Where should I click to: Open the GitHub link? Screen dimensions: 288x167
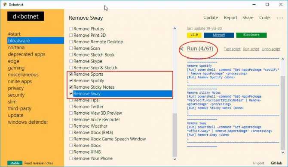click(x=276, y=163)
